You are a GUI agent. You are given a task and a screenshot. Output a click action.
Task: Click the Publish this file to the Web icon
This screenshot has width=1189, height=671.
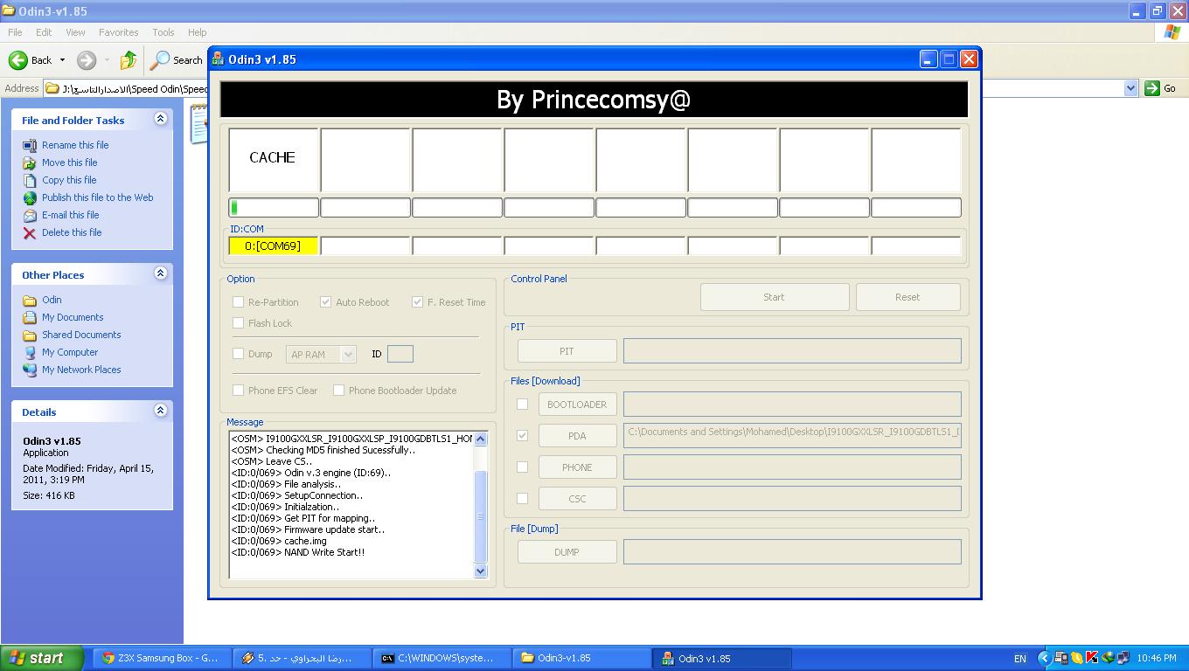pyautogui.click(x=30, y=197)
